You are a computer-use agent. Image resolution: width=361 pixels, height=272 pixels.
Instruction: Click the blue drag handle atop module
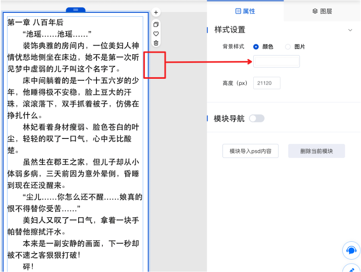pyautogui.click(x=76, y=10)
